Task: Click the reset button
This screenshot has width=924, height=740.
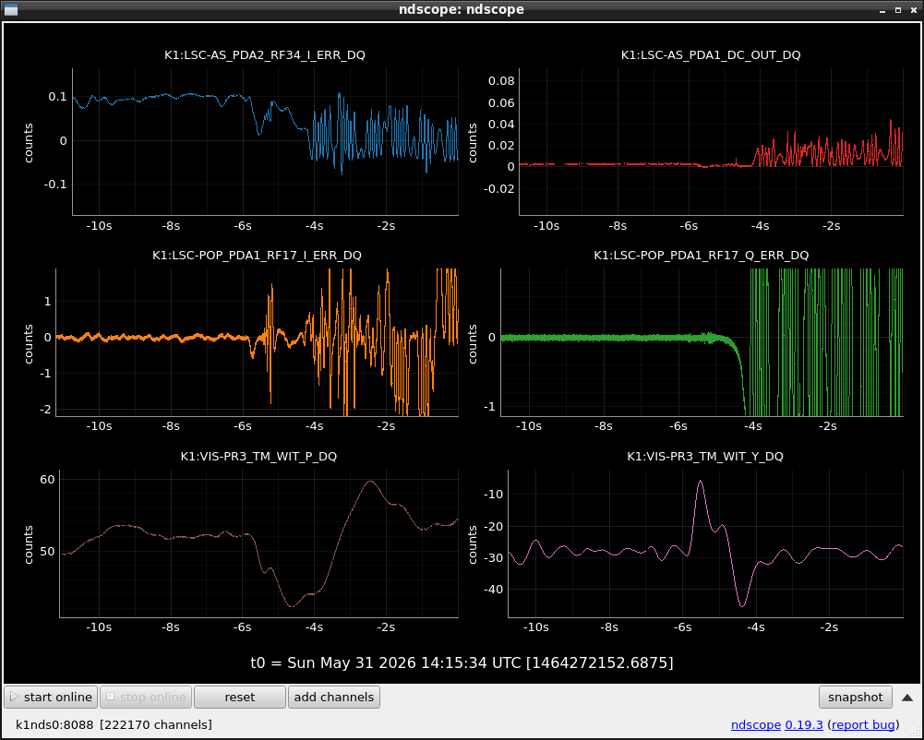Action: point(240,697)
